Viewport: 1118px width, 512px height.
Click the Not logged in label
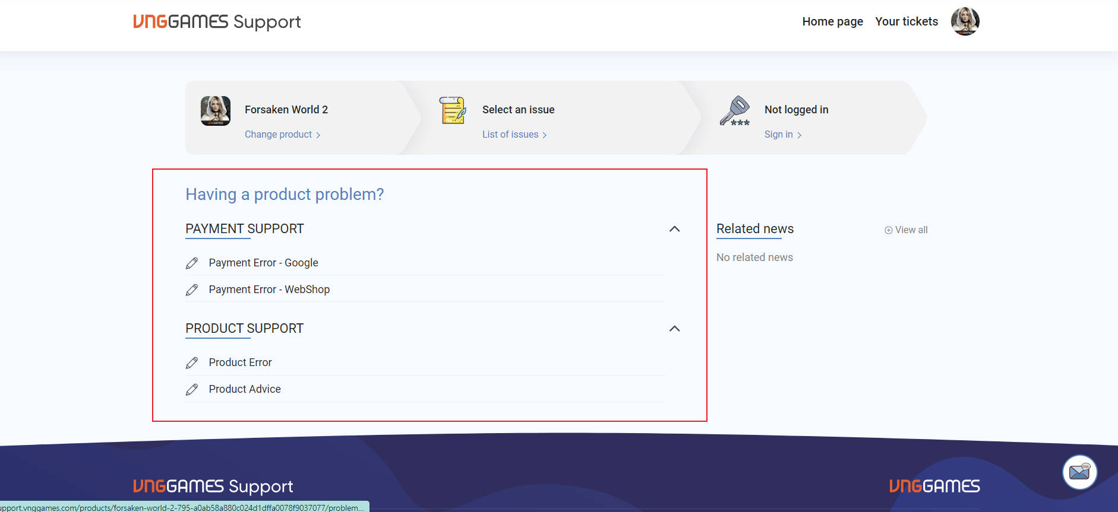pyautogui.click(x=797, y=110)
